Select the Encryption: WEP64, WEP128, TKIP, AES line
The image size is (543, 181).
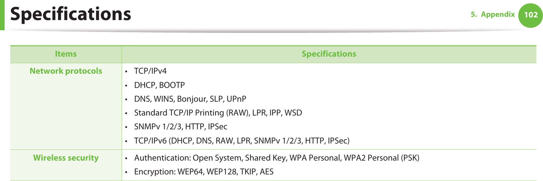click(x=204, y=172)
